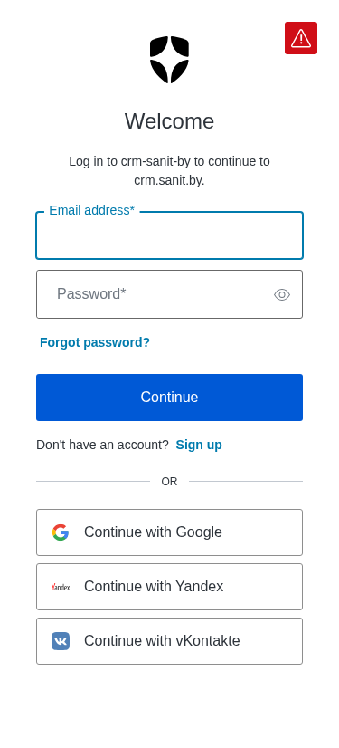Open the Sign up link
Screen dimensions: 339x748
click(x=199, y=445)
